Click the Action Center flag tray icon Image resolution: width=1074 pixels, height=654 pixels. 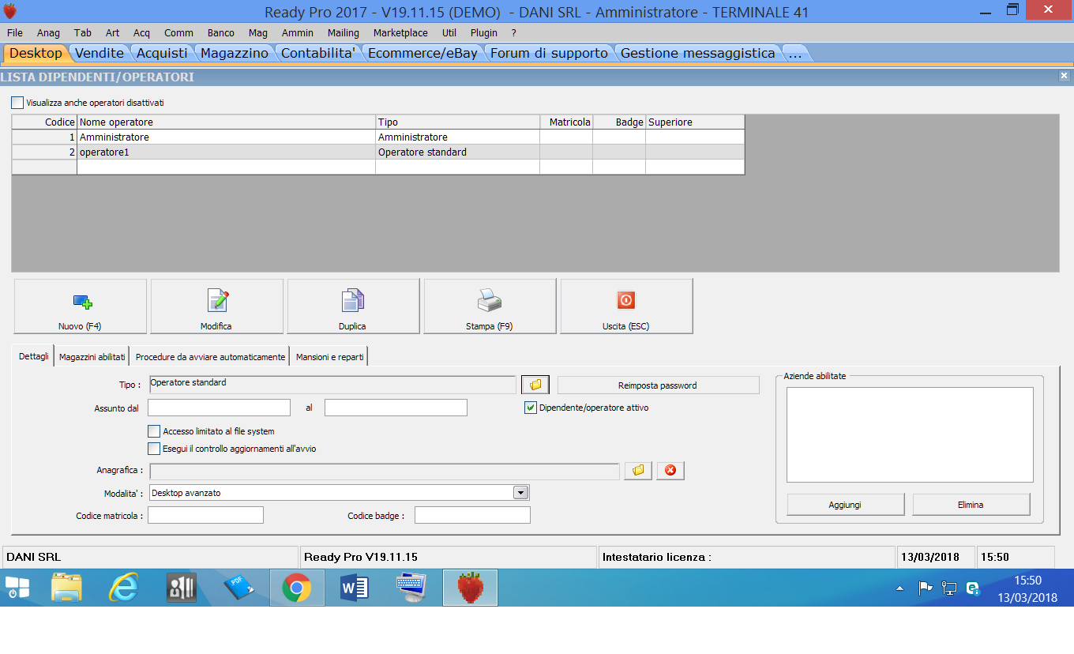925,588
